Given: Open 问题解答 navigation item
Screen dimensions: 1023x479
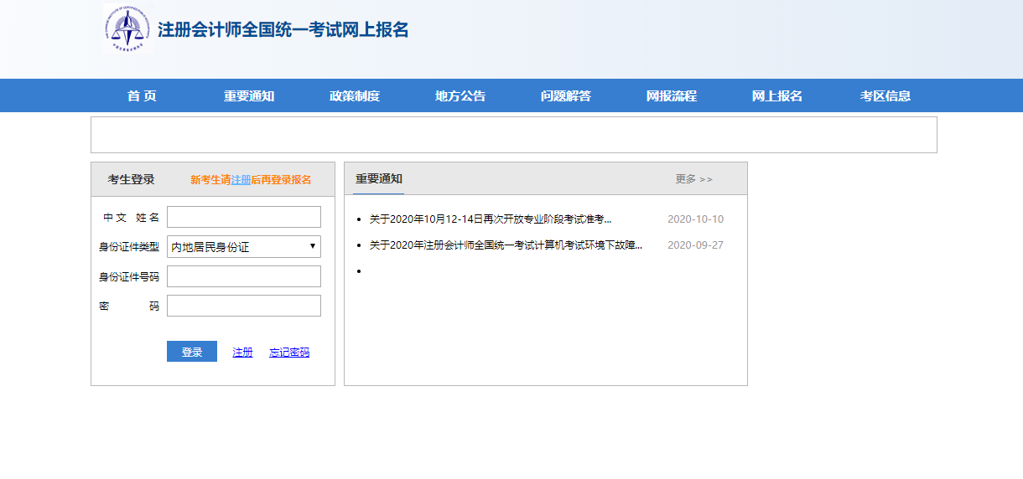Looking at the screenshot, I should [x=566, y=96].
